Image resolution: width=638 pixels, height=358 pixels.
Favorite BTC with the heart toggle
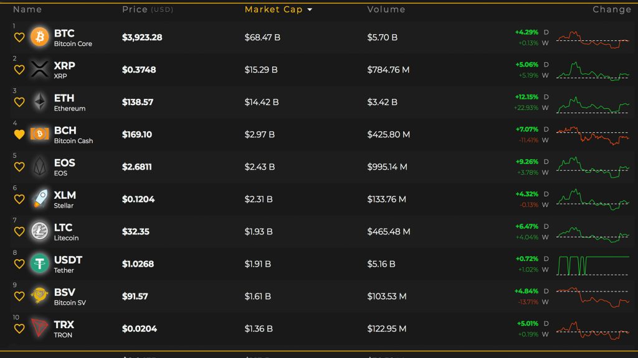coord(19,37)
